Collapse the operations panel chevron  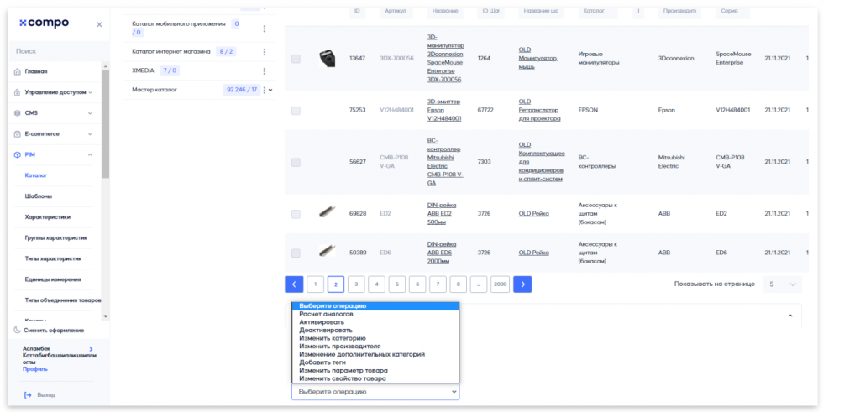point(790,316)
